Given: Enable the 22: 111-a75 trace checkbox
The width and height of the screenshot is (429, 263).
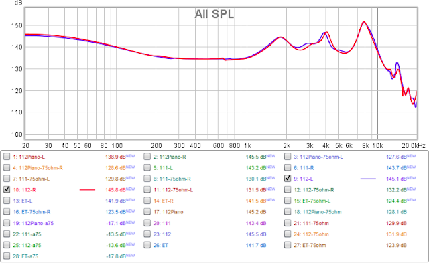Looking at the screenshot, I should 7,234.
